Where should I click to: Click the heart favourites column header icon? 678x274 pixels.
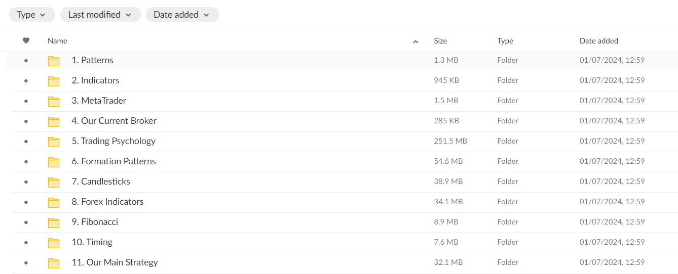pos(26,41)
